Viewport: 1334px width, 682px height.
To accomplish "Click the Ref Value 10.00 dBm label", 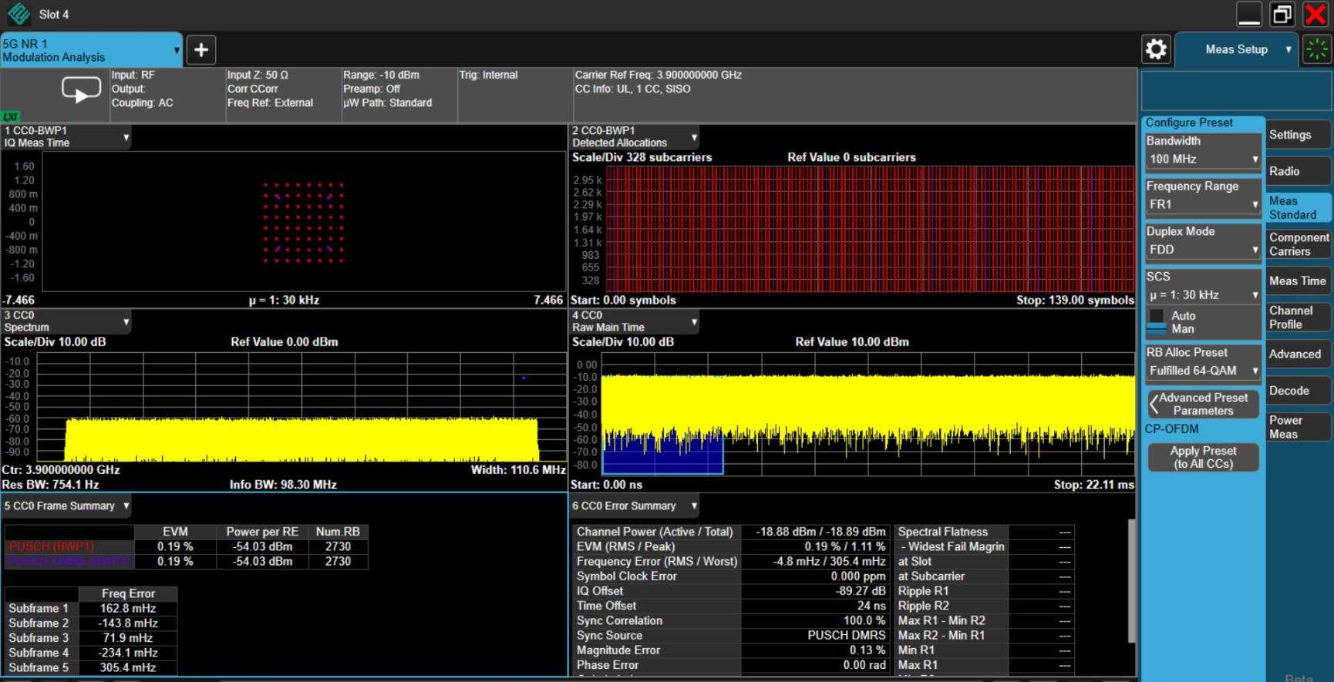I will [x=852, y=341].
